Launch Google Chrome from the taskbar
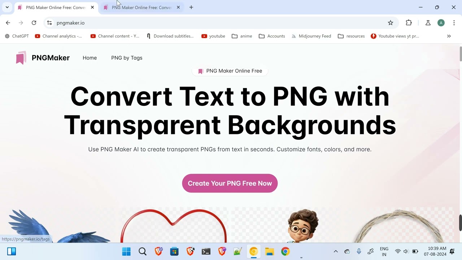 point(285,251)
